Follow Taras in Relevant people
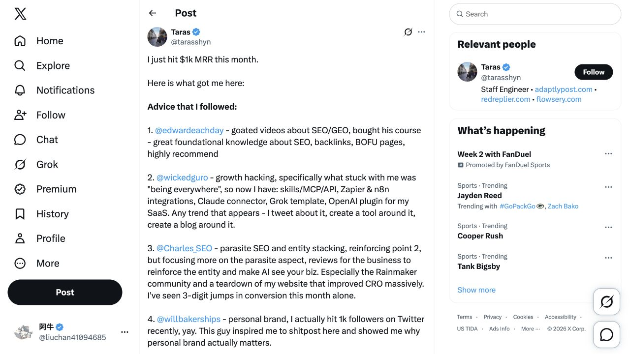The height and width of the screenshot is (354, 630). tap(594, 72)
